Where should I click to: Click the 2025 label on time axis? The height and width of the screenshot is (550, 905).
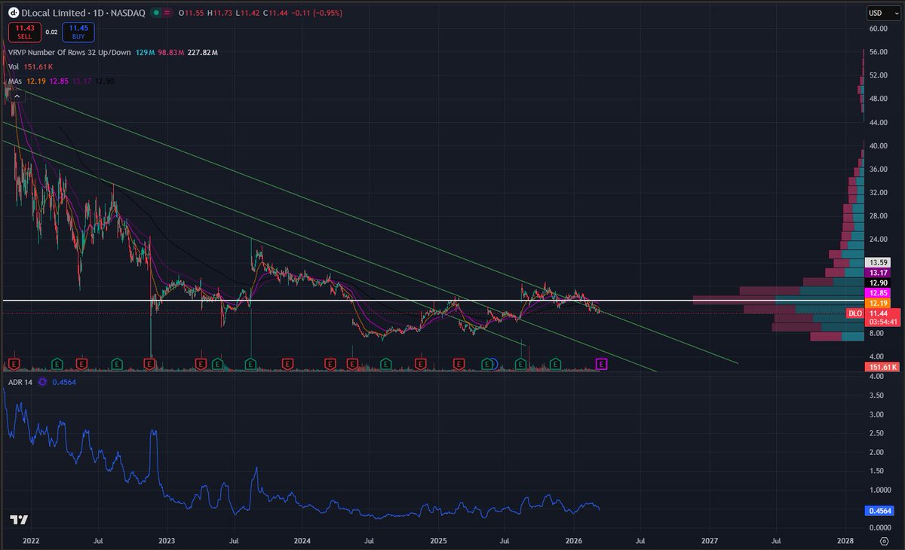tap(439, 540)
